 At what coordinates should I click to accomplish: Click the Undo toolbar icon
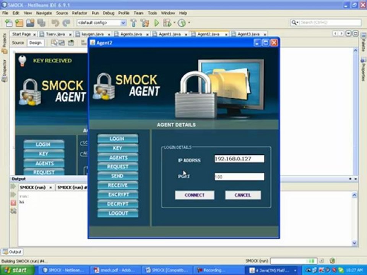[55, 23]
